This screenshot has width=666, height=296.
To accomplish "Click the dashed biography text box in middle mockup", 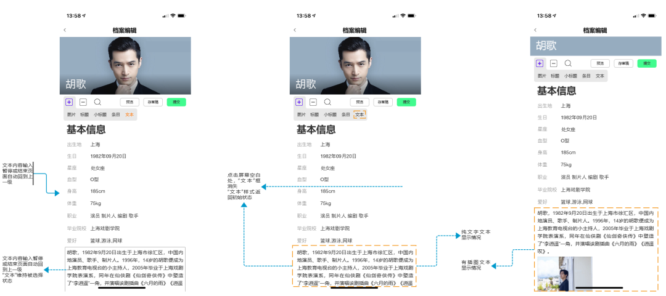I will (355, 266).
